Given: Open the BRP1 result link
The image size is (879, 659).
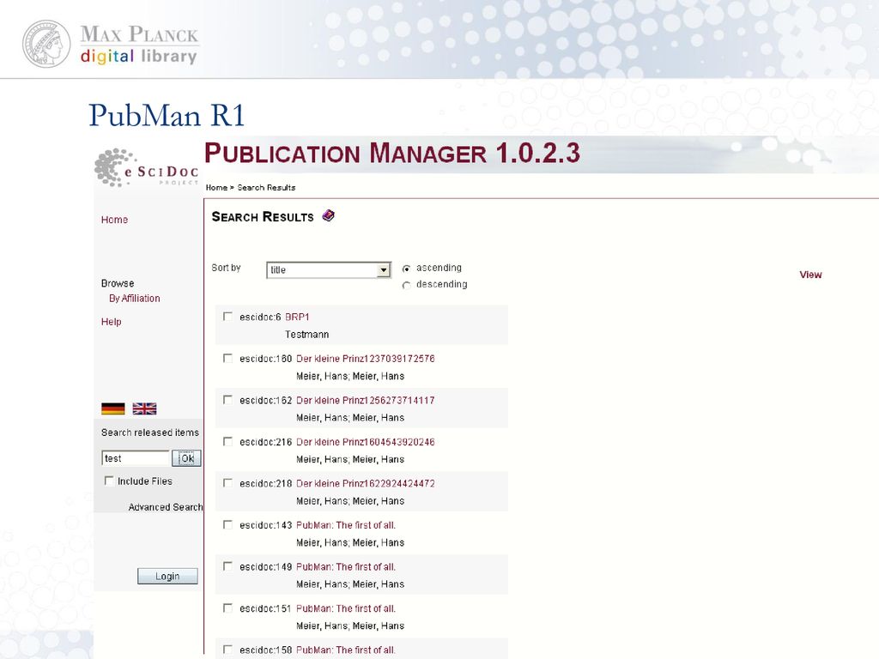Looking at the screenshot, I should [297, 317].
